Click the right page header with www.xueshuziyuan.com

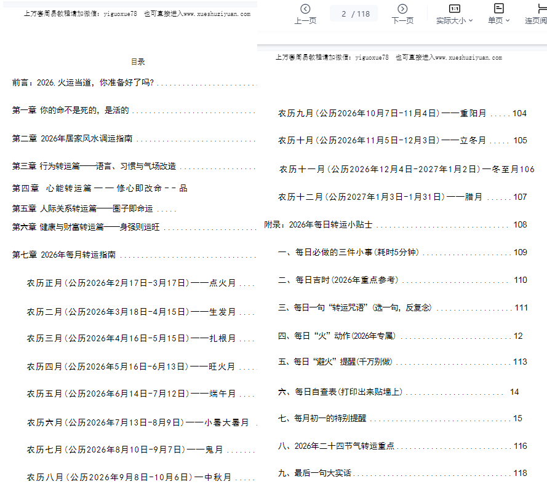[x=389, y=58]
